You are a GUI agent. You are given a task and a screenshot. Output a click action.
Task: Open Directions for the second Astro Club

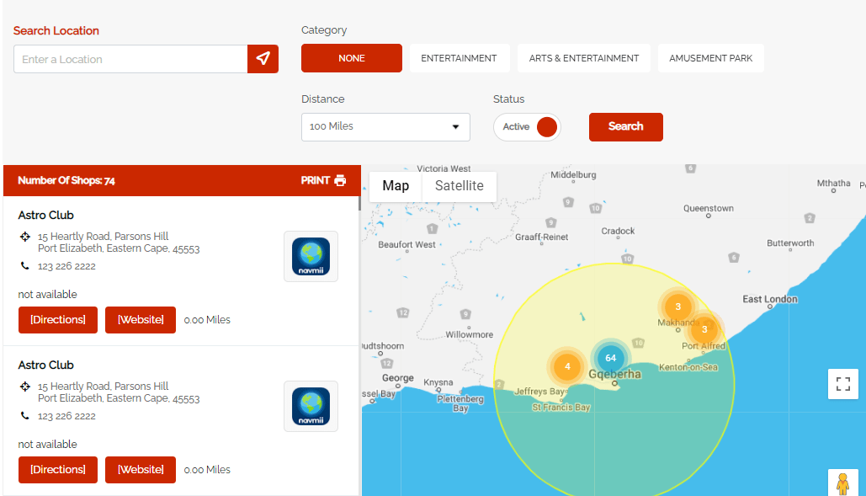(x=58, y=470)
